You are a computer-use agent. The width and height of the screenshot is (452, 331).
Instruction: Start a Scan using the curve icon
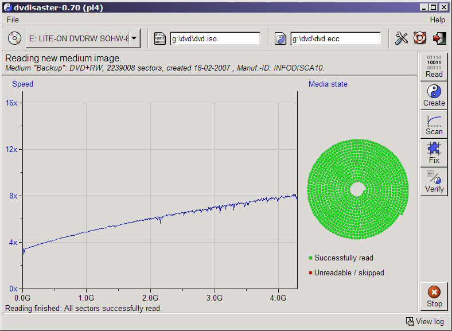pyautogui.click(x=434, y=124)
